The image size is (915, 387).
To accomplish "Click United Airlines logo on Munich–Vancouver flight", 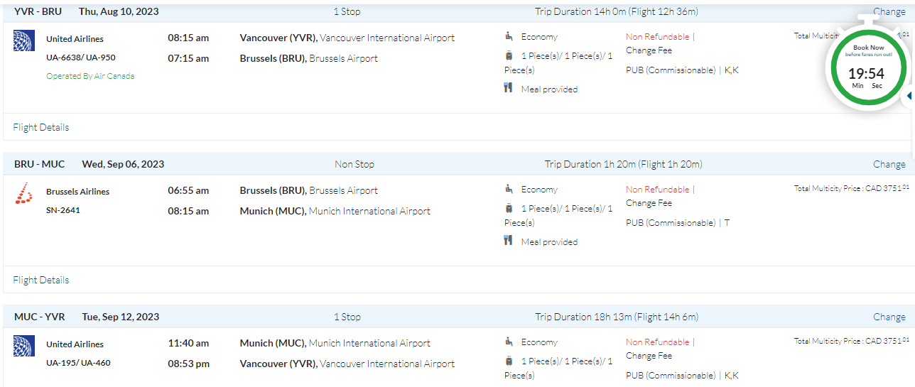I will point(24,346).
